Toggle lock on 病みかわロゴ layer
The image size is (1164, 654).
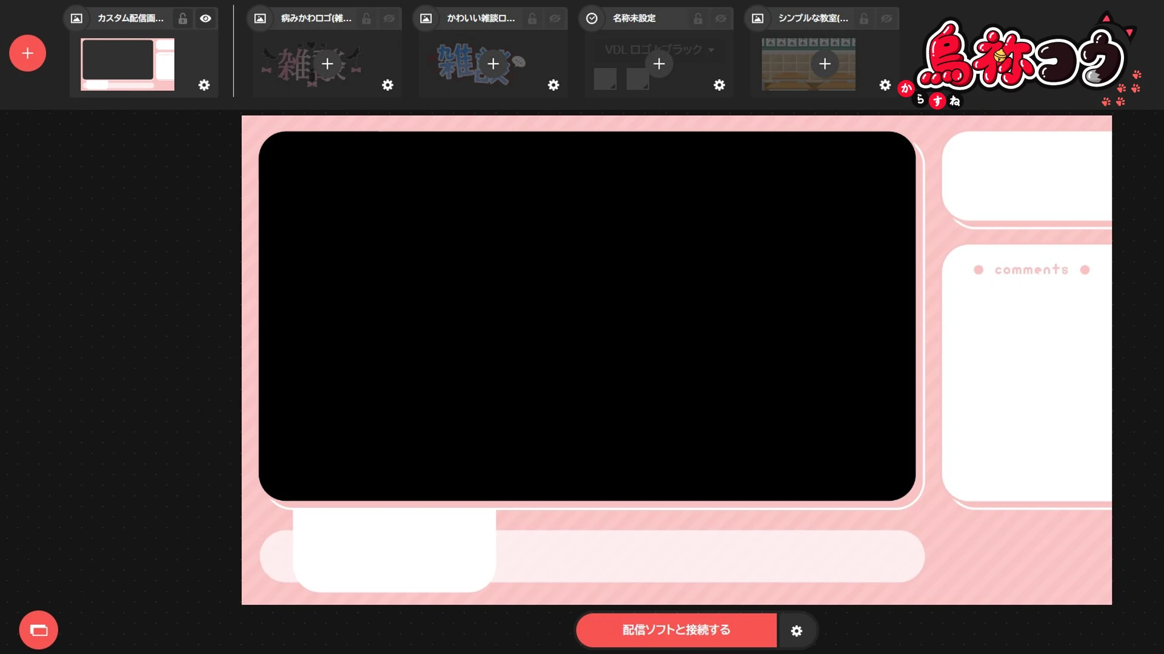(x=366, y=18)
